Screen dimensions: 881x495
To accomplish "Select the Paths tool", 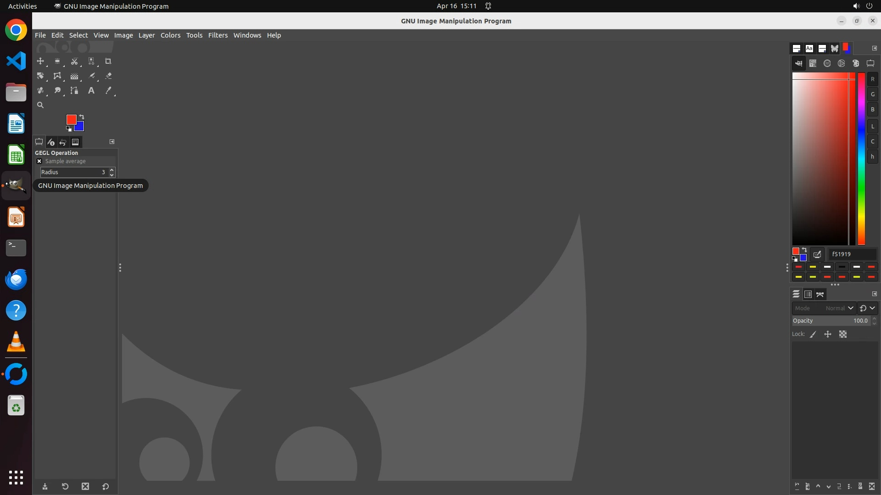I will point(74,91).
